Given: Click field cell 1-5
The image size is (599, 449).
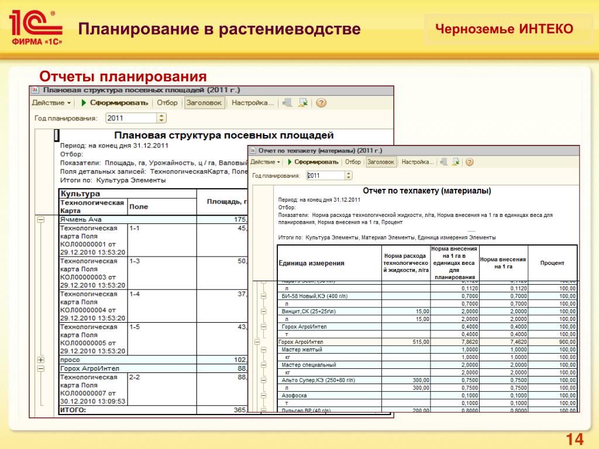Looking at the screenshot, I should (162, 339).
